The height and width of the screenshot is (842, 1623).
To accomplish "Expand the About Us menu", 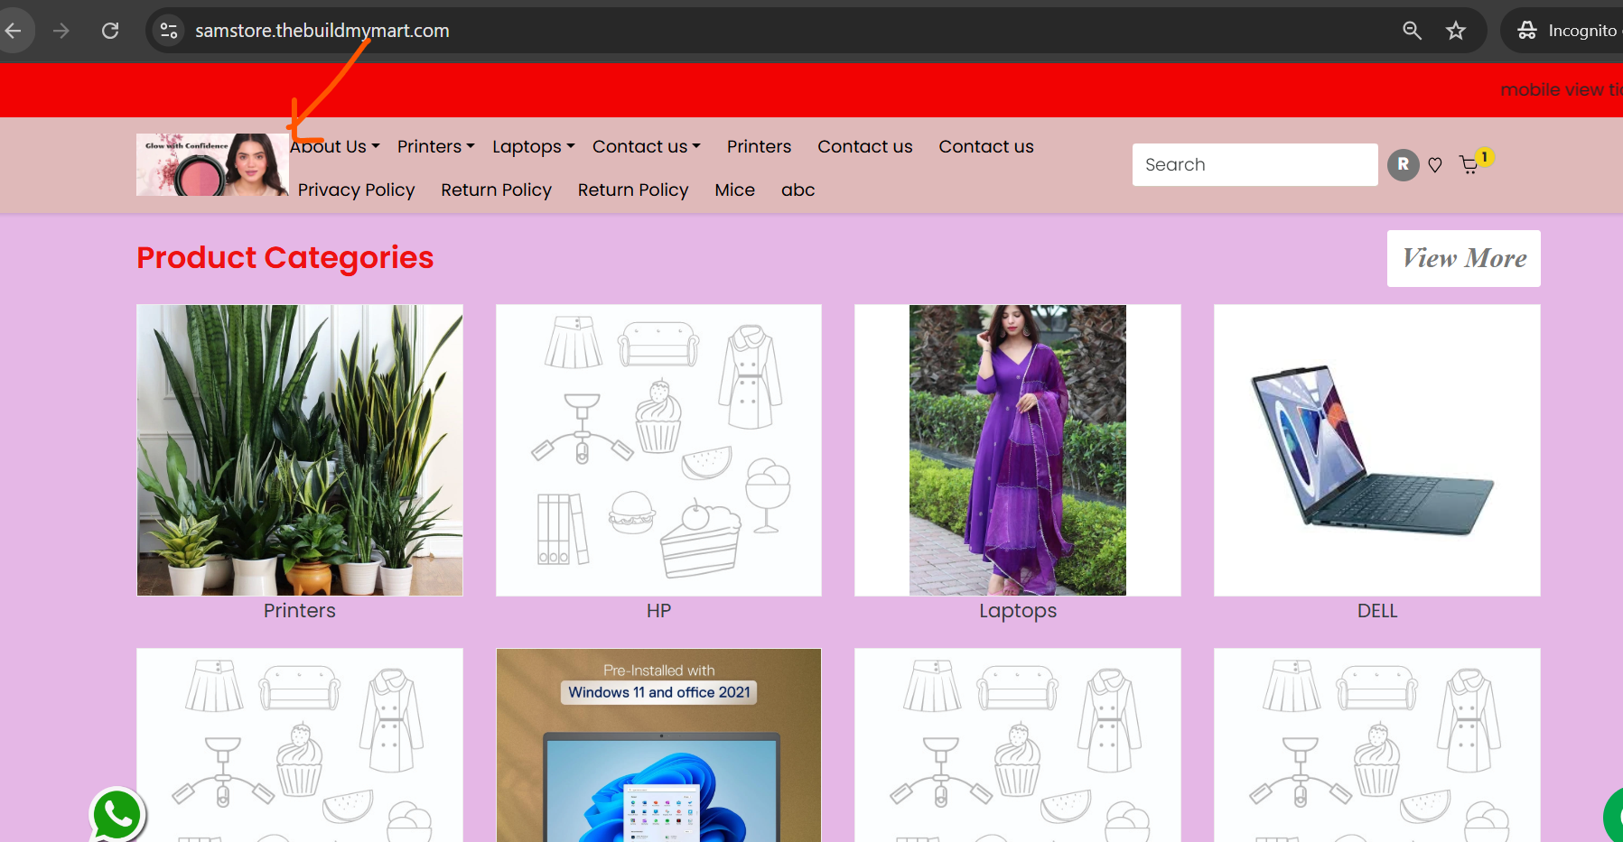I will [335, 146].
